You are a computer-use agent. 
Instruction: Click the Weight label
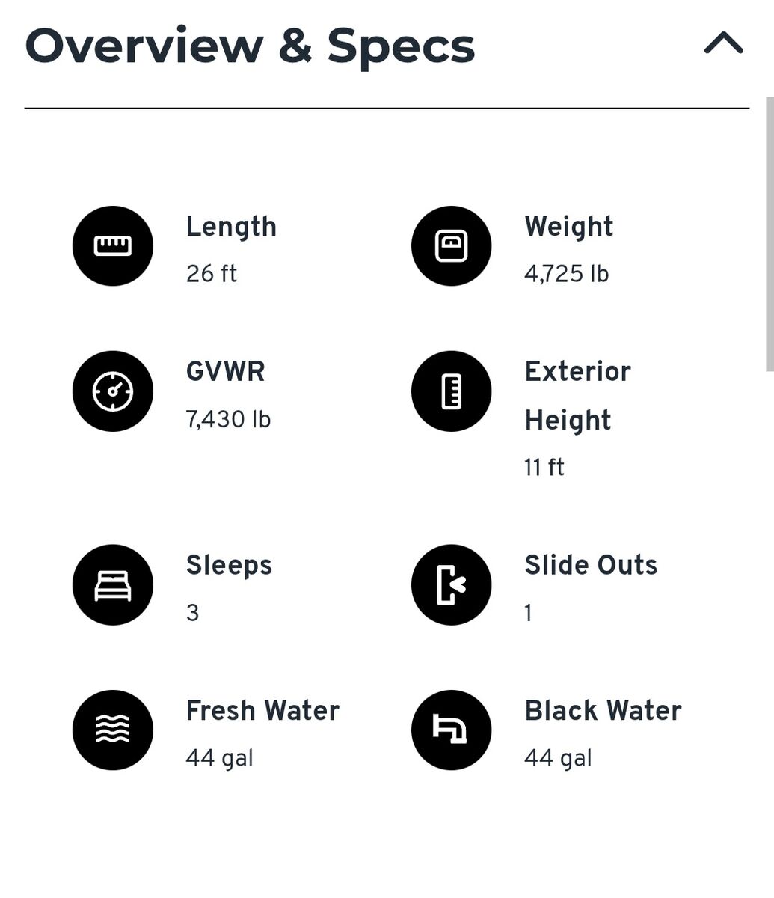pos(569,227)
